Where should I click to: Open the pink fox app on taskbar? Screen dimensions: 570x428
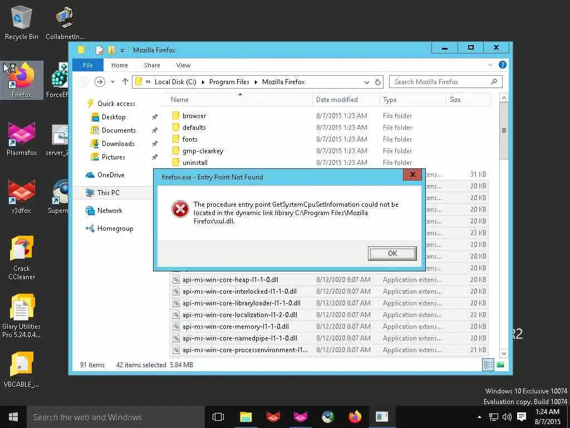[300, 417]
